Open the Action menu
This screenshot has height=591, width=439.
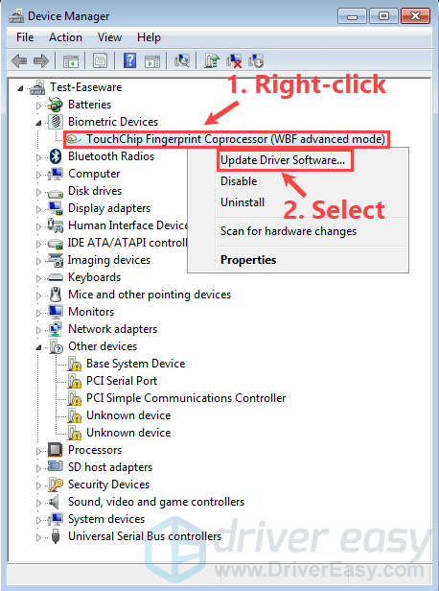(65, 37)
